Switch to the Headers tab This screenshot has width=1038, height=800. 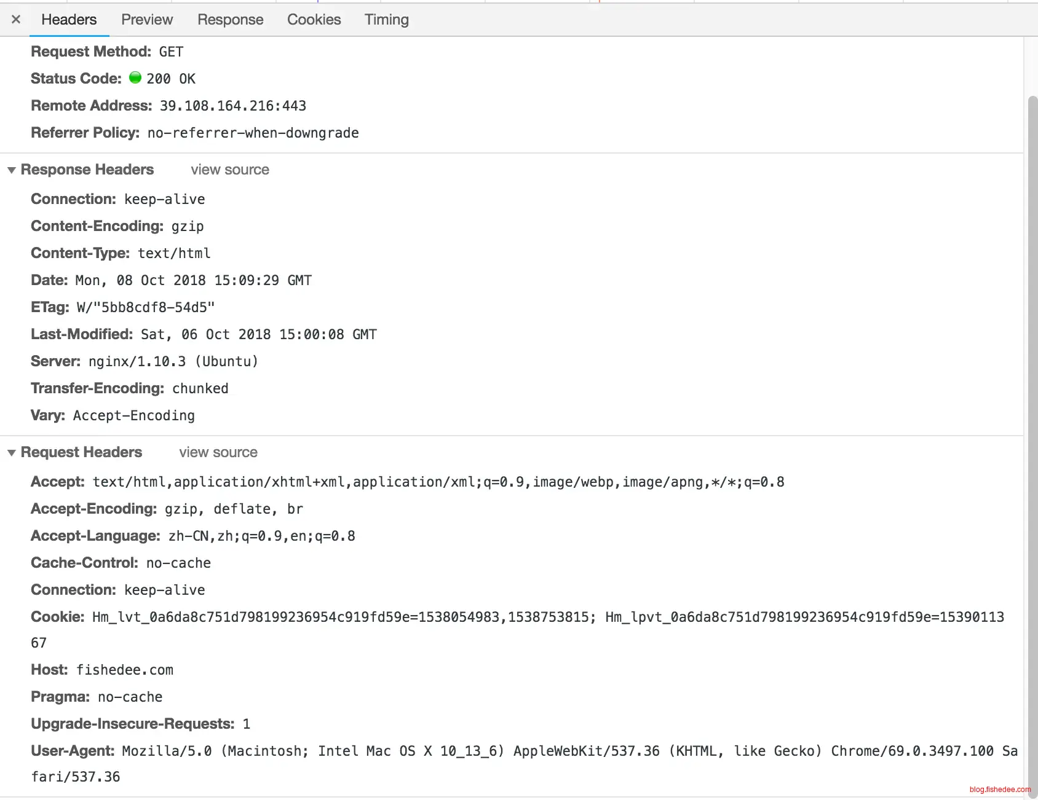[69, 20]
